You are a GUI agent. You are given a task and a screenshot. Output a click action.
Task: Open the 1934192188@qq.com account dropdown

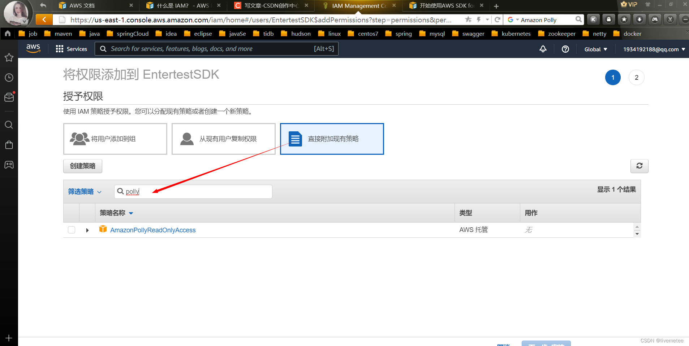[654, 49]
